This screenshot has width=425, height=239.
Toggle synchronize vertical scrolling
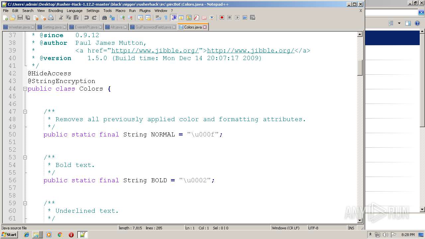[140, 18]
